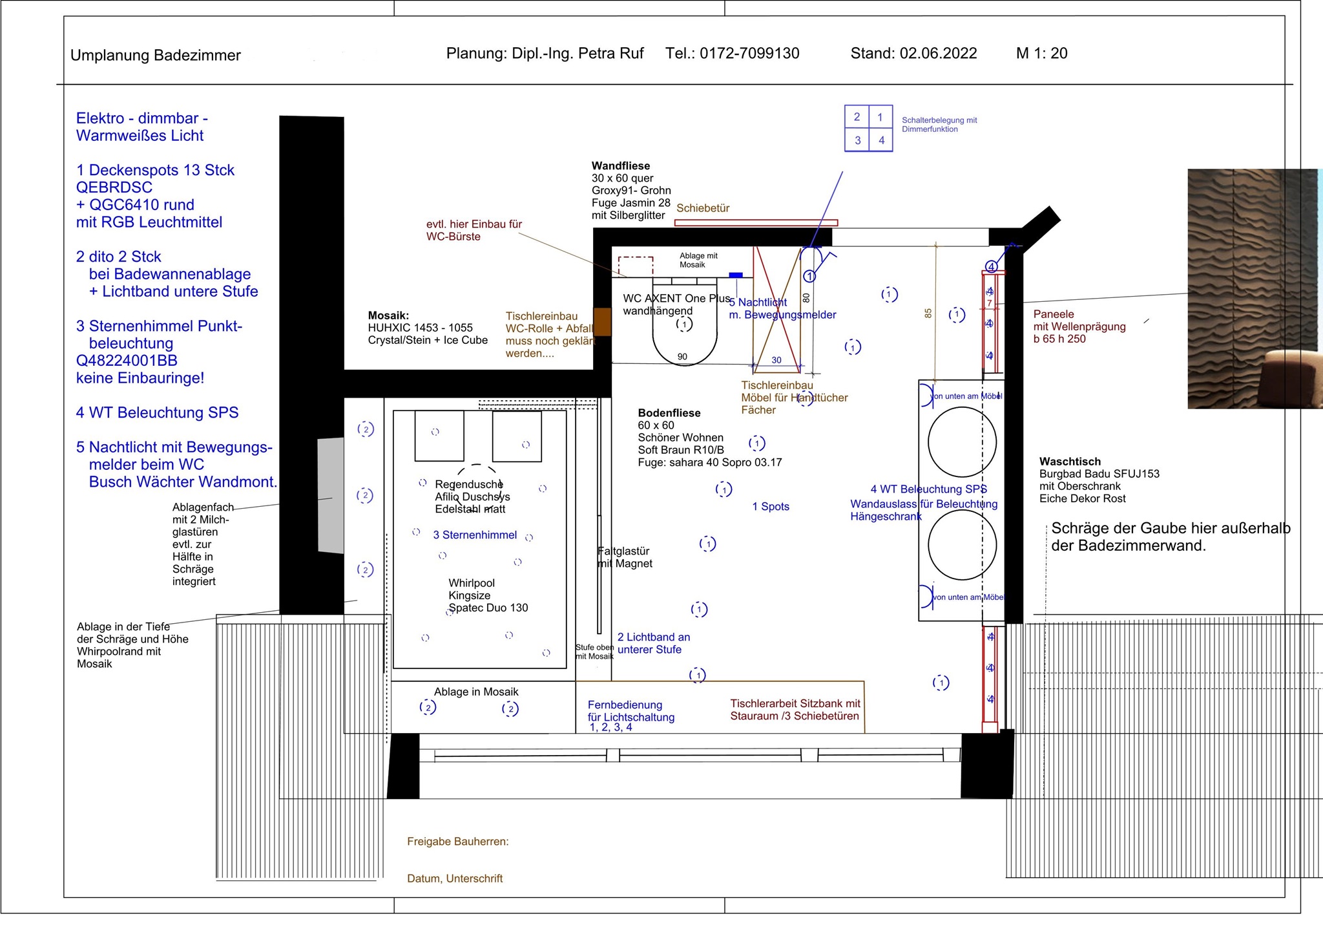Click "5 Nachtlicht mit Bewegungs-" legend entry
The image size is (1323, 936).
[x=174, y=447]
